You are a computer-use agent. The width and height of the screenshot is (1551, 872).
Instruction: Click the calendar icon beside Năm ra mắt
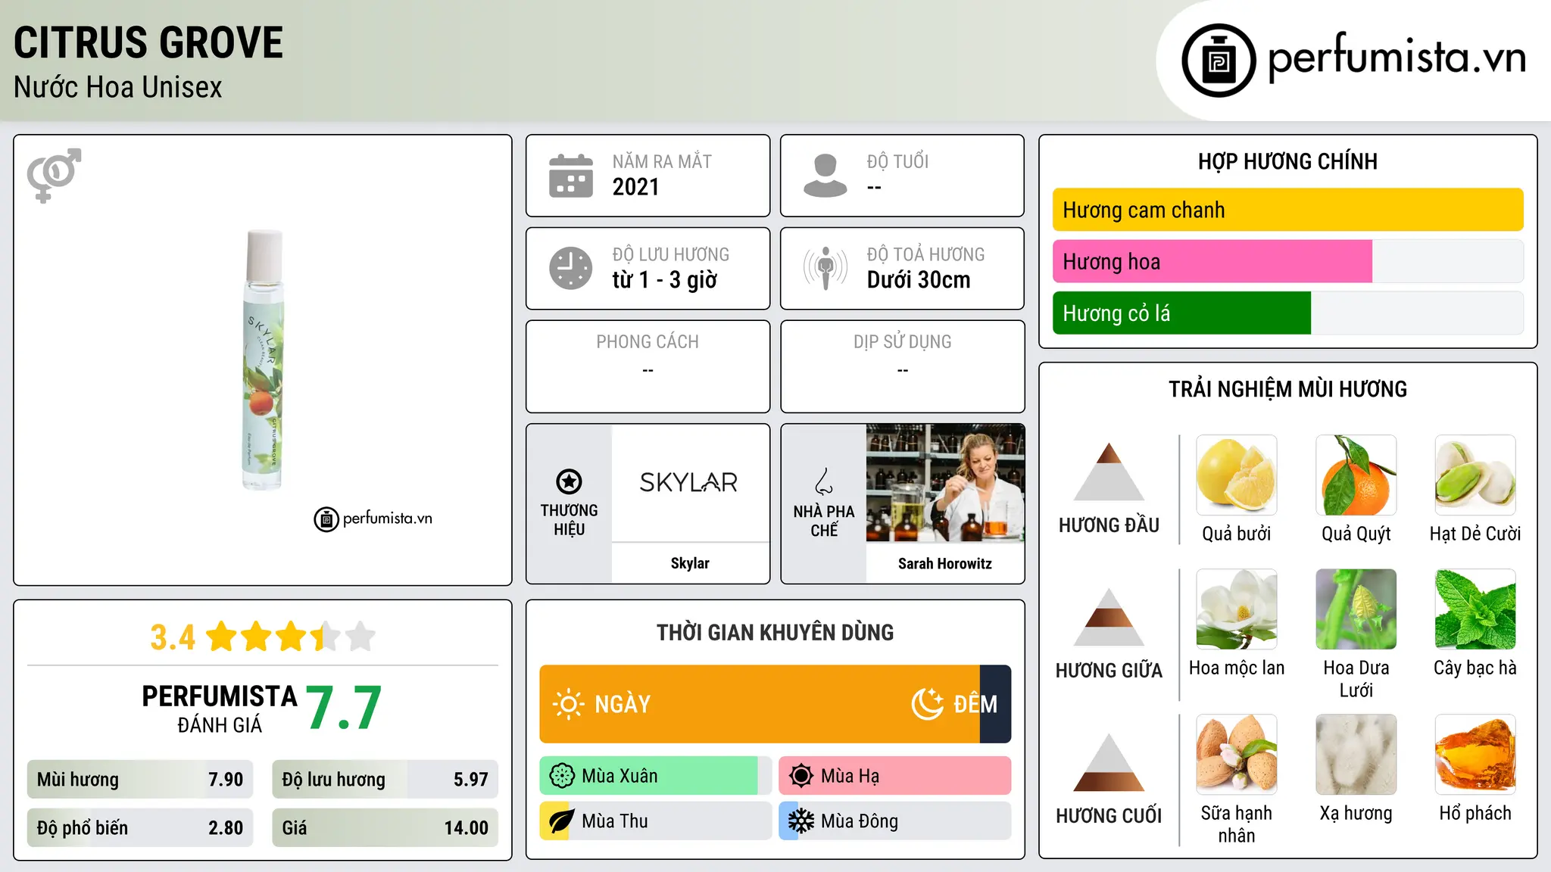[x=571, y=176]
